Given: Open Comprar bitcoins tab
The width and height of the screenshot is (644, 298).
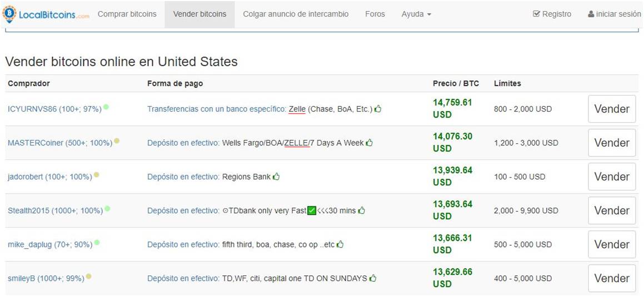Looking at the screenshot, I should pyautogui.click(x=127, y=14).
